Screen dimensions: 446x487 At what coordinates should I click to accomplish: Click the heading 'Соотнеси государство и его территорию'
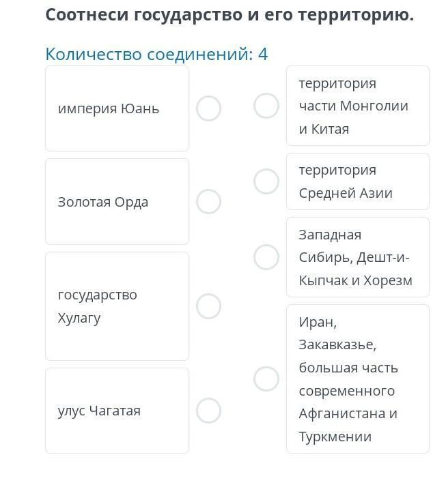coord(229,14)
